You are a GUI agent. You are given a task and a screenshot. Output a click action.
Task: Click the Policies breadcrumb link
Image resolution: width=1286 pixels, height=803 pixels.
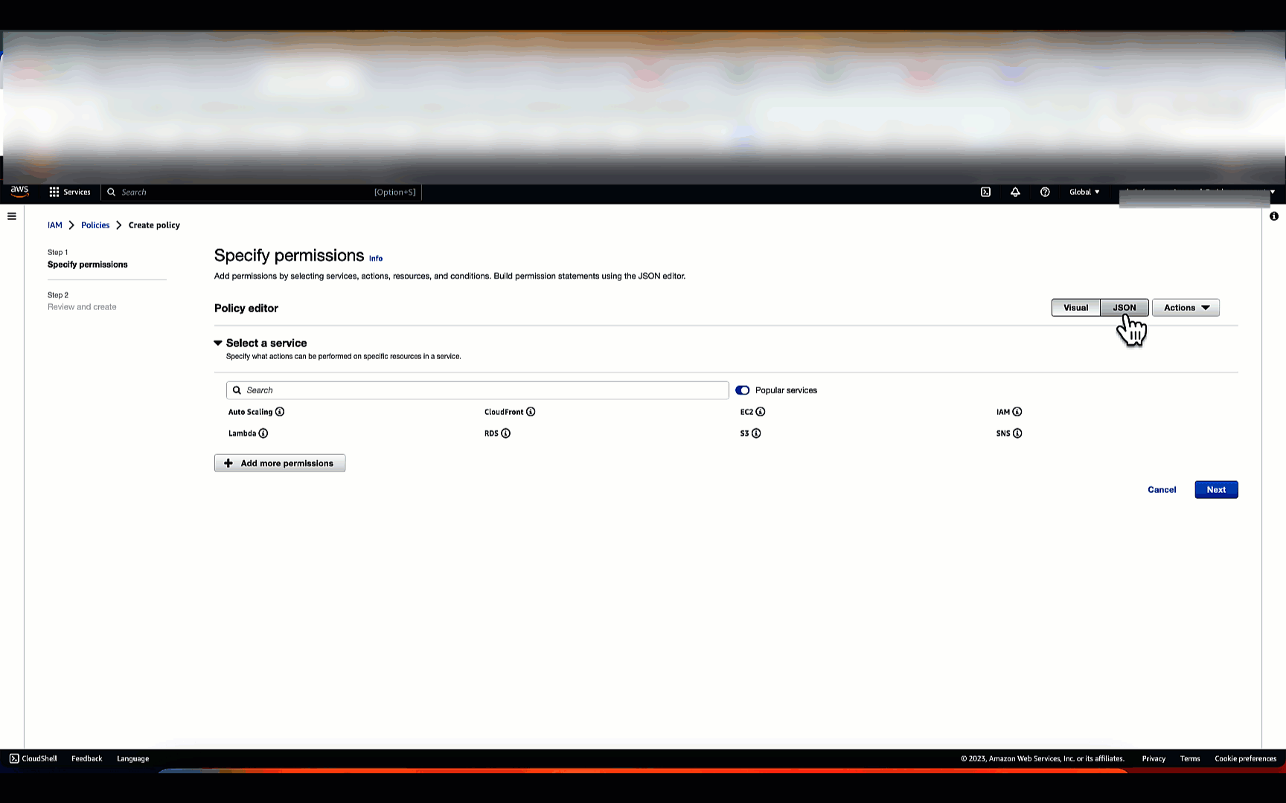point(95,225)
